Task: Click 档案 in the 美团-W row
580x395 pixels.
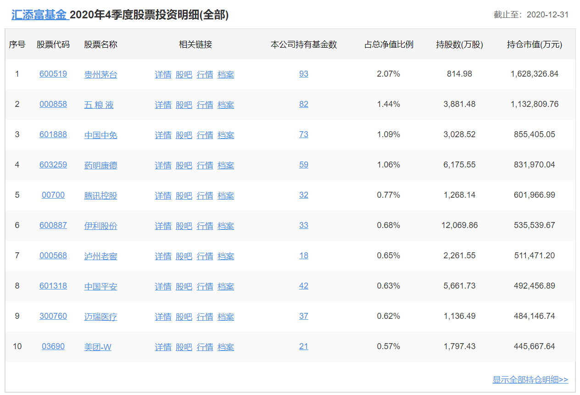Action: (x=226, y=347)
